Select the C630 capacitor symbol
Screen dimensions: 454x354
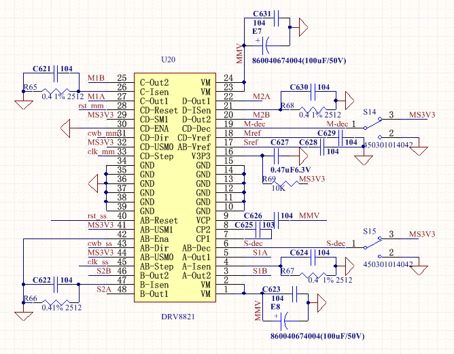tap(313, 92)
